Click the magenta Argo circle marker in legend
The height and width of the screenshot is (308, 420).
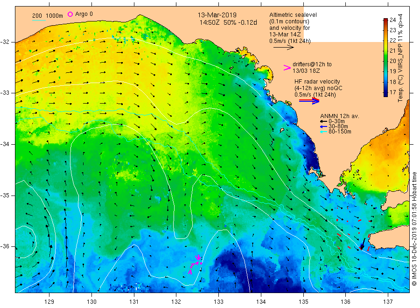(x=70, y=14)
